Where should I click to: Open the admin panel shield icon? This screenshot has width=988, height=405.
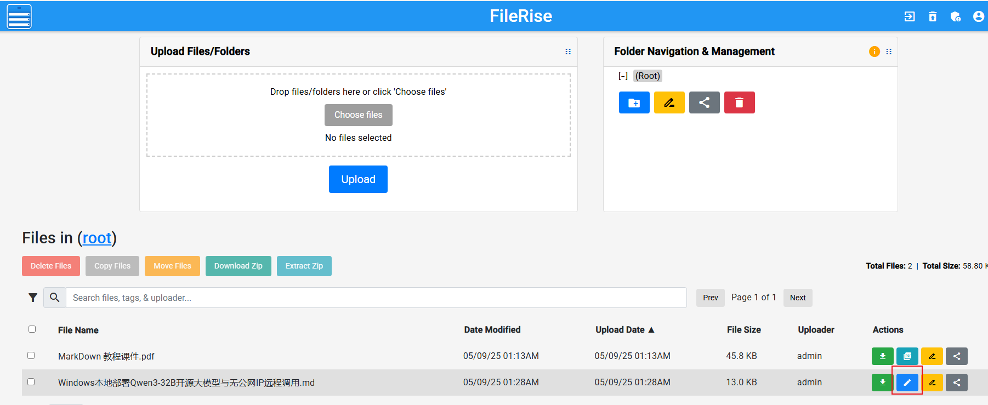pos(956,16)
